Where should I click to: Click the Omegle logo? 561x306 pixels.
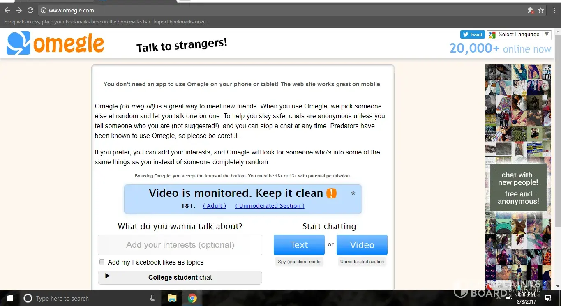point(55,43)
